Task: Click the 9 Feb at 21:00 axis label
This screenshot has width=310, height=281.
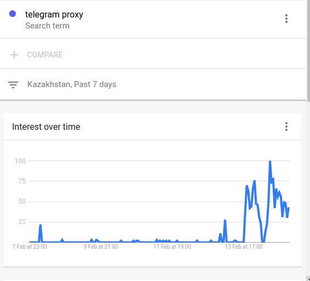Action: 101,246
